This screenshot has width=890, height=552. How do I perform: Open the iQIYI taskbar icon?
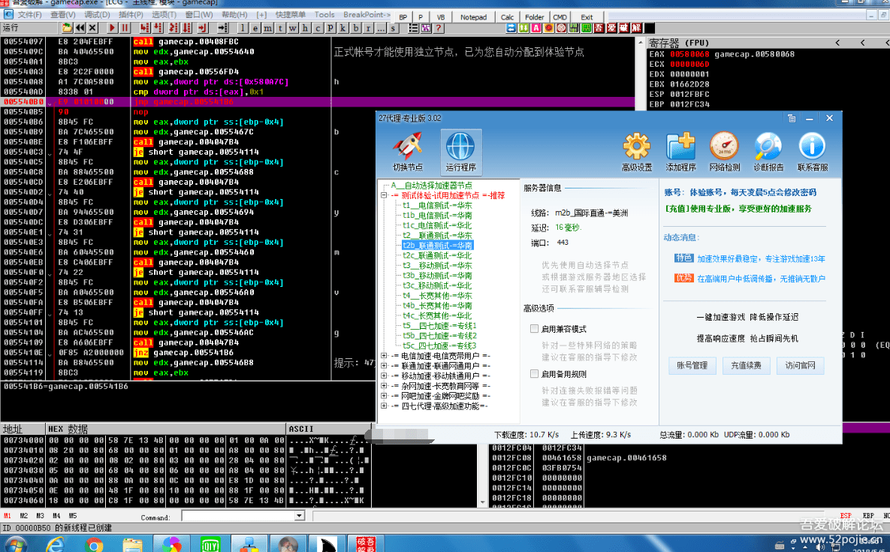210,544
